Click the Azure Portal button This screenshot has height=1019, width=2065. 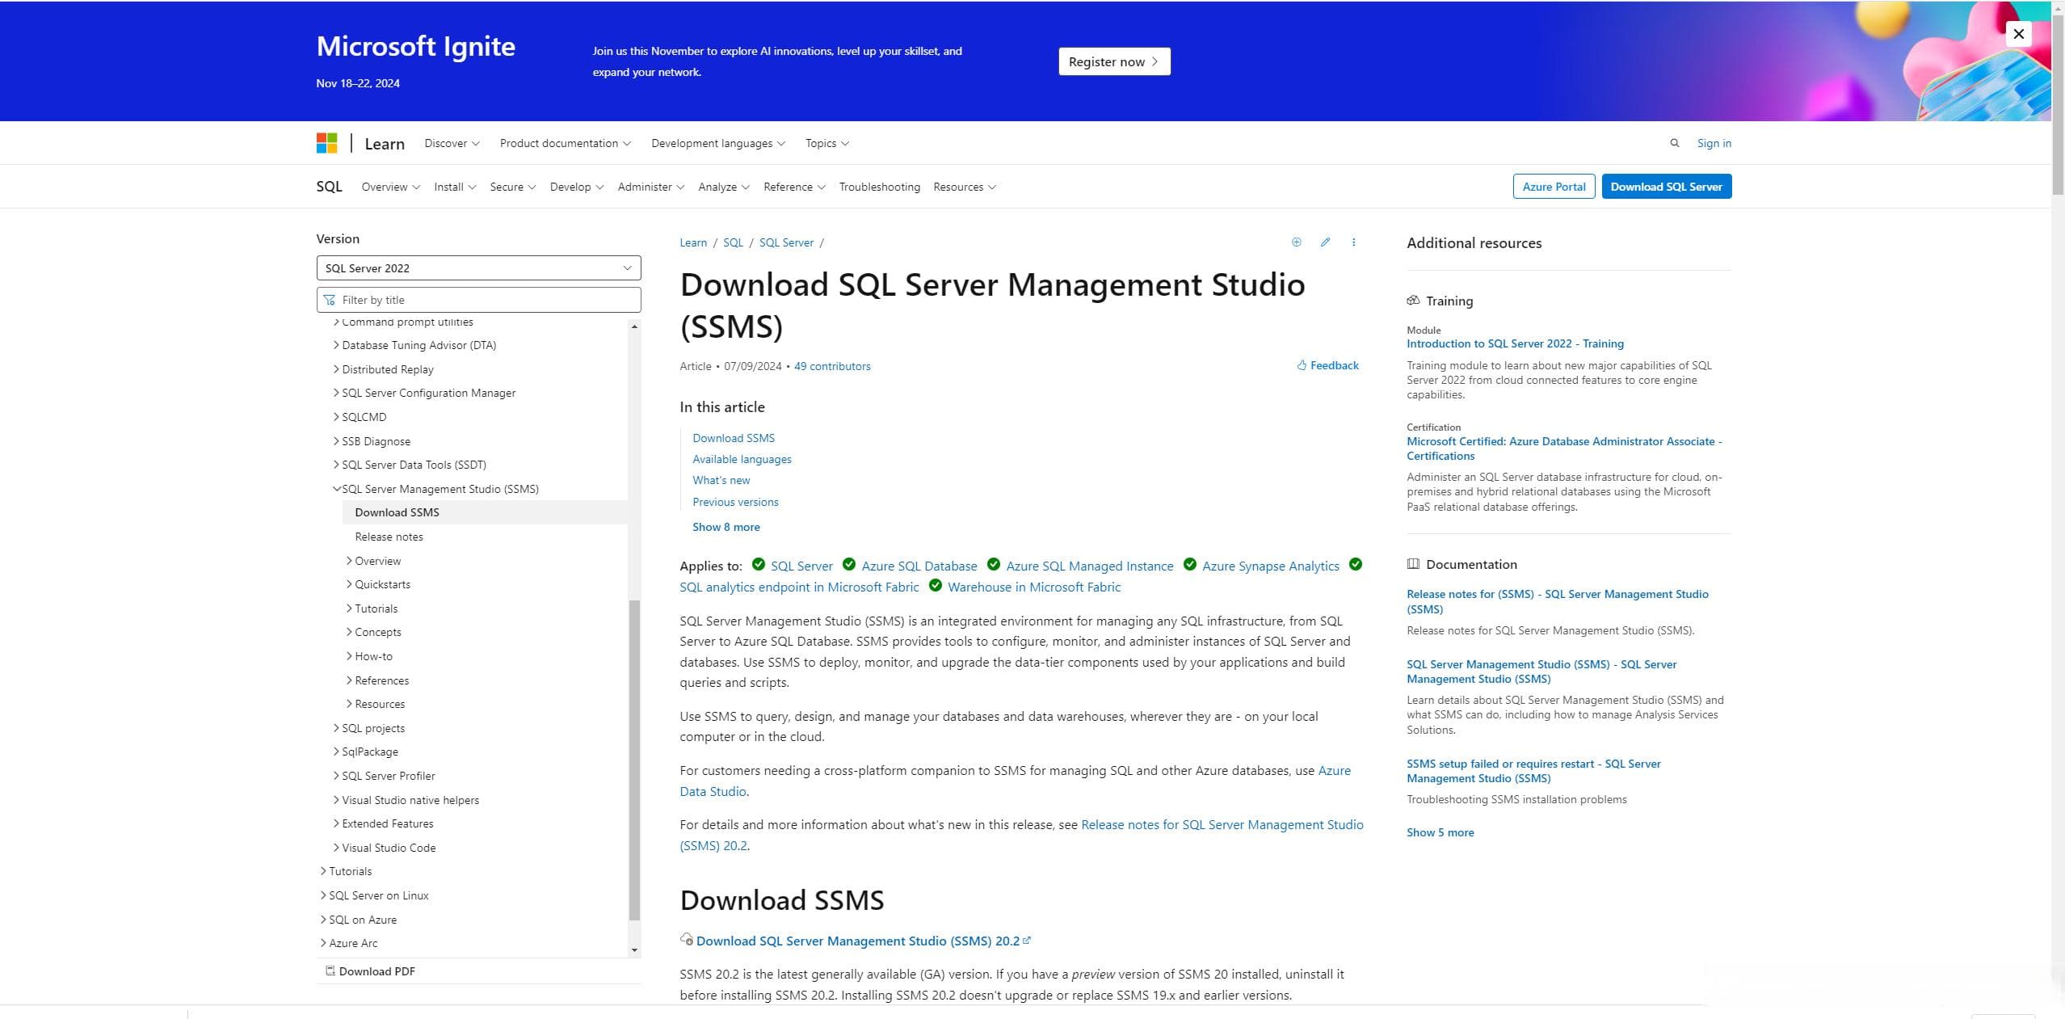pos(1554,187)
